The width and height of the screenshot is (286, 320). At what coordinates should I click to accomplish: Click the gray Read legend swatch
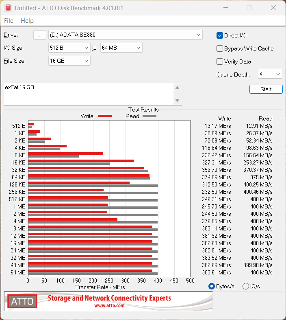(x=149, y=116)
